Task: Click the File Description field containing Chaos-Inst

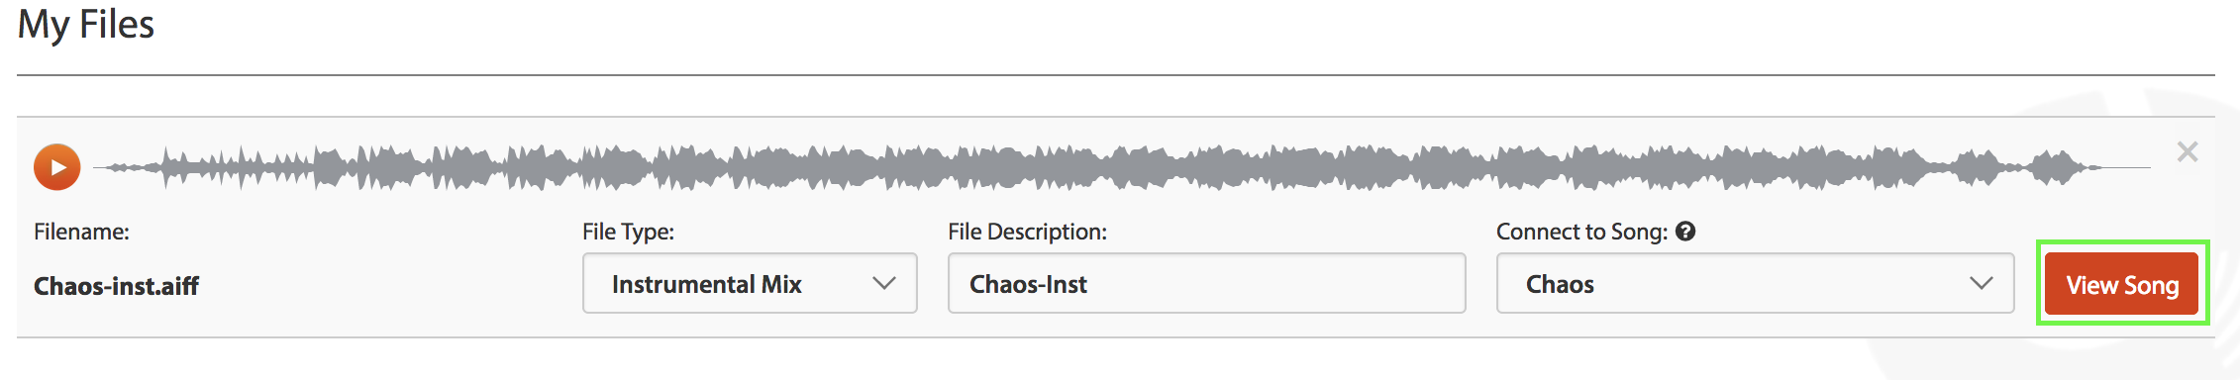Action: (x=1206, y=283)
